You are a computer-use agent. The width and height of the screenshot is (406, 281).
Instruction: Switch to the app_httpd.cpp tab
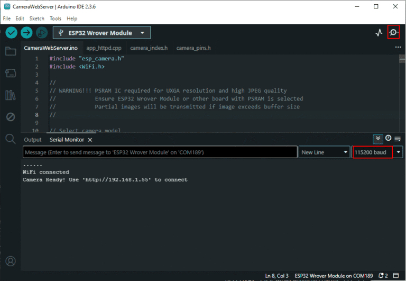(x=105, y=48)
